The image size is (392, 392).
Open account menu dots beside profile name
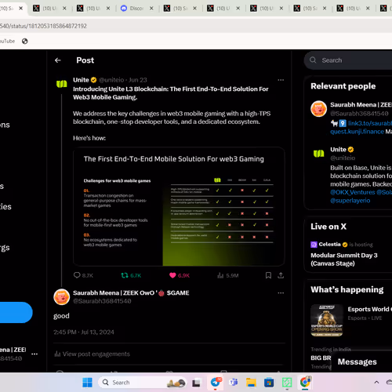[x=34, y=354]
